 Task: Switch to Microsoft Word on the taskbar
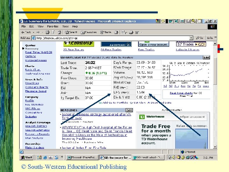click(148, 158)
